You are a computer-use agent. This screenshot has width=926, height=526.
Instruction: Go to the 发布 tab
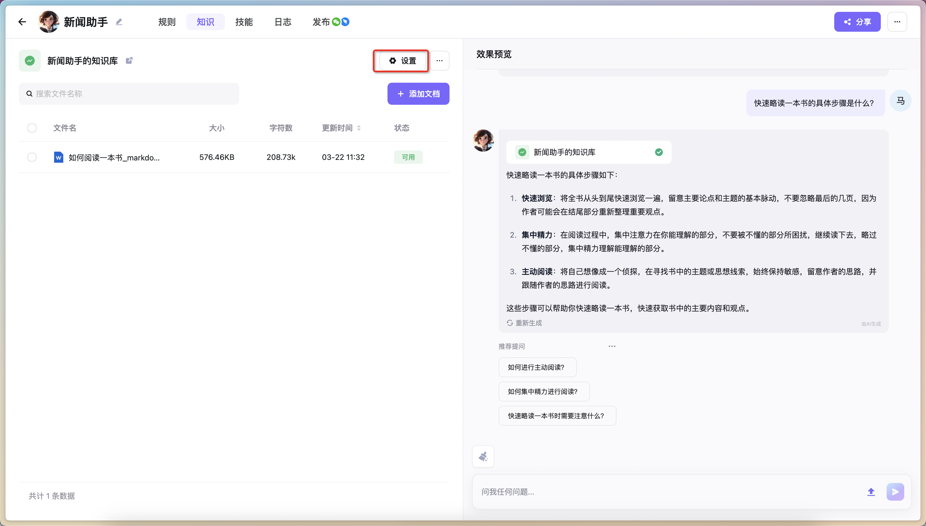[x=321, y=22]
